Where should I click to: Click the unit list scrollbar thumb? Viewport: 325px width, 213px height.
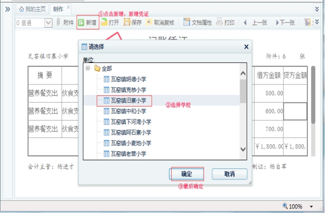tap(243, 91)
